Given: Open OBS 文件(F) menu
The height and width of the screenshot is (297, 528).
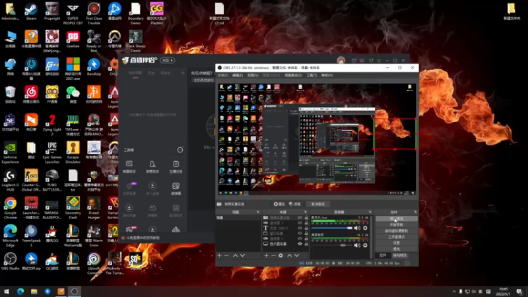Looking at the screenshot, I should point(222,75).
